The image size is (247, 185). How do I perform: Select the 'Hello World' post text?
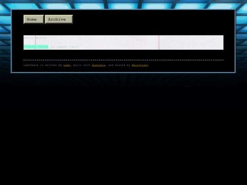(35, 38)
